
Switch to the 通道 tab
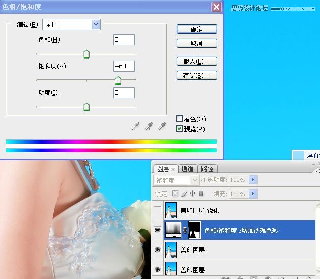[187, 169]
